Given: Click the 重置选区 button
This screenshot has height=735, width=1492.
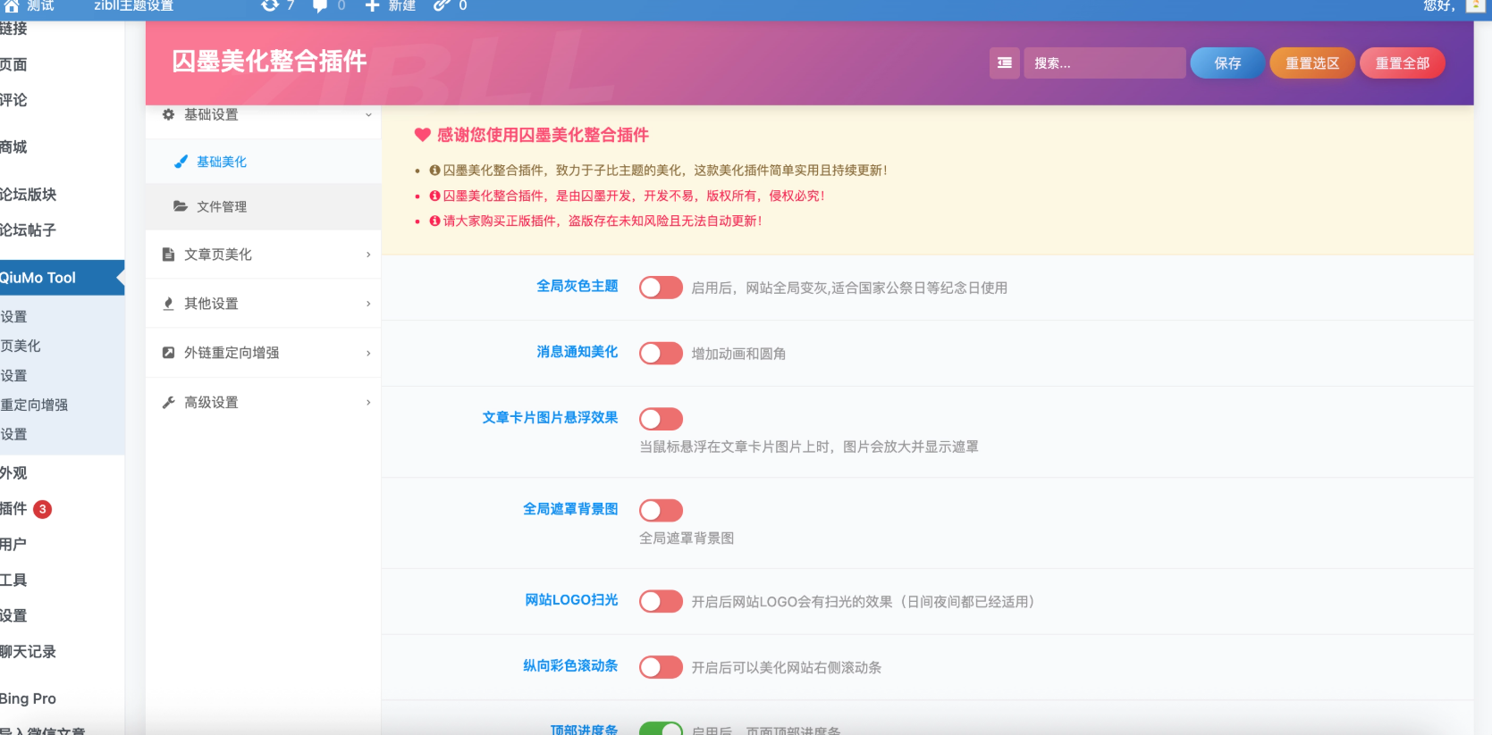Looking at the screenshot, I should [x=1312, y=63].
